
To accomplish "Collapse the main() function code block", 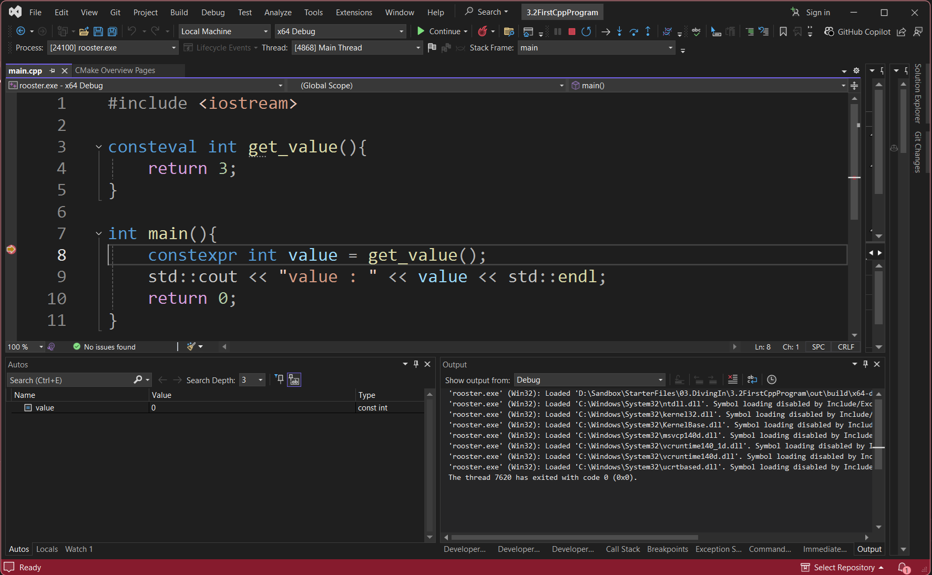I will (98, 233).
